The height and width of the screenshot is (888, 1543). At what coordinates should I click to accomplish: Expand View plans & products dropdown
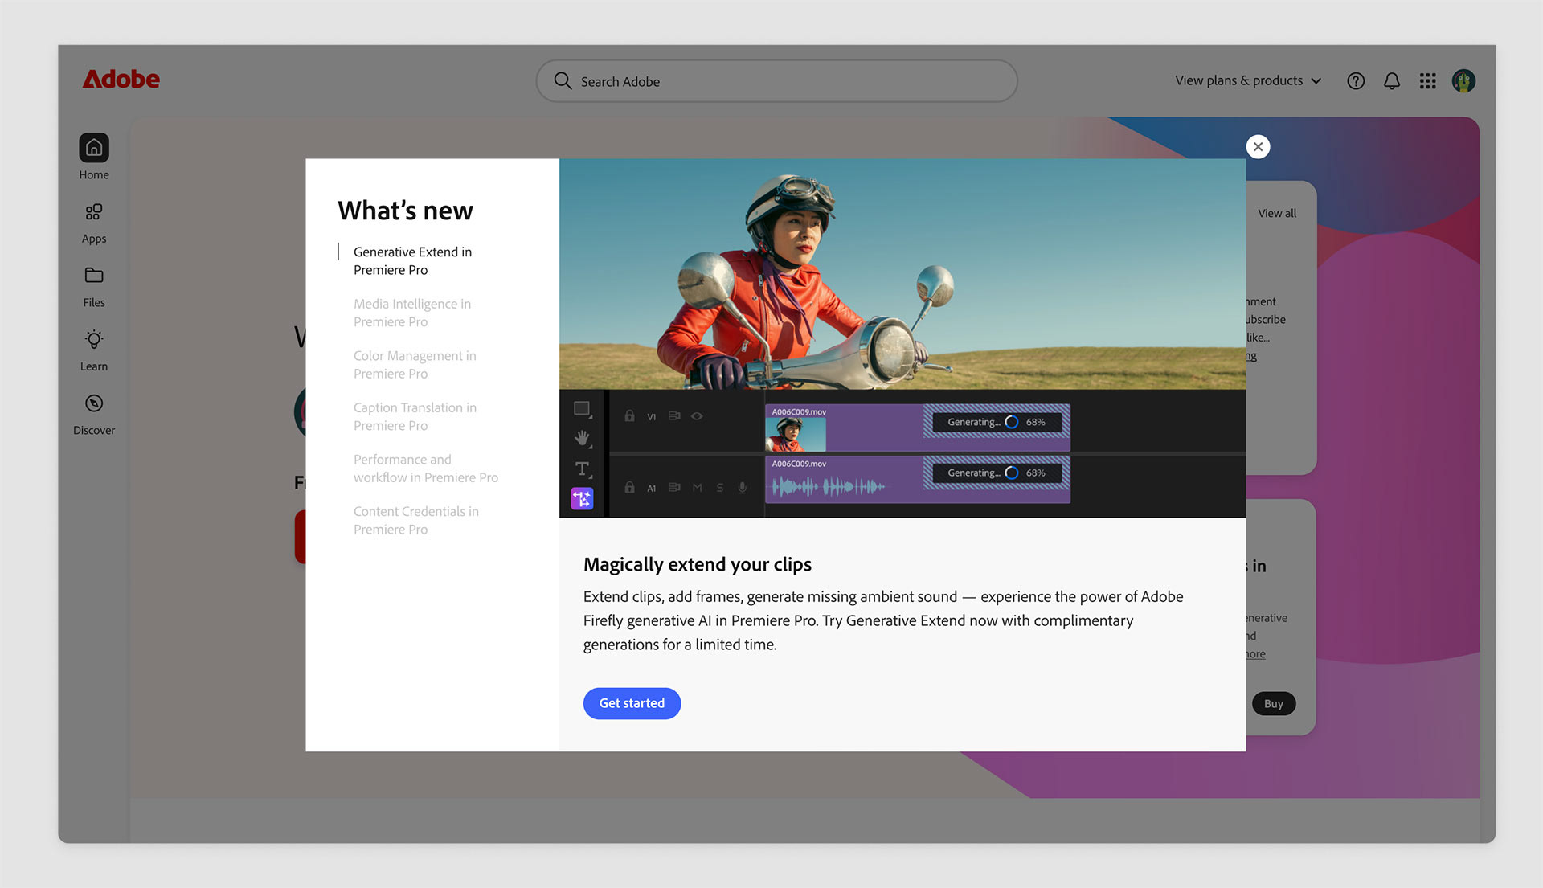click(1247, 80)
